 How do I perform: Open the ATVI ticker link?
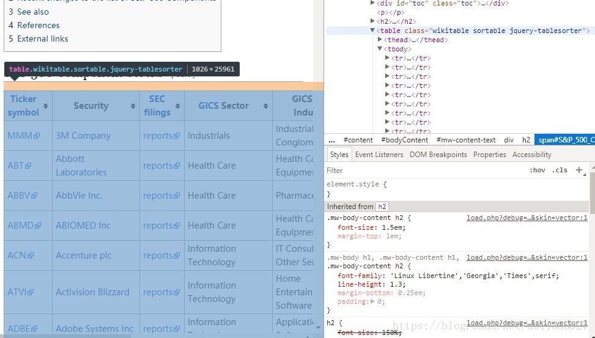21,292
